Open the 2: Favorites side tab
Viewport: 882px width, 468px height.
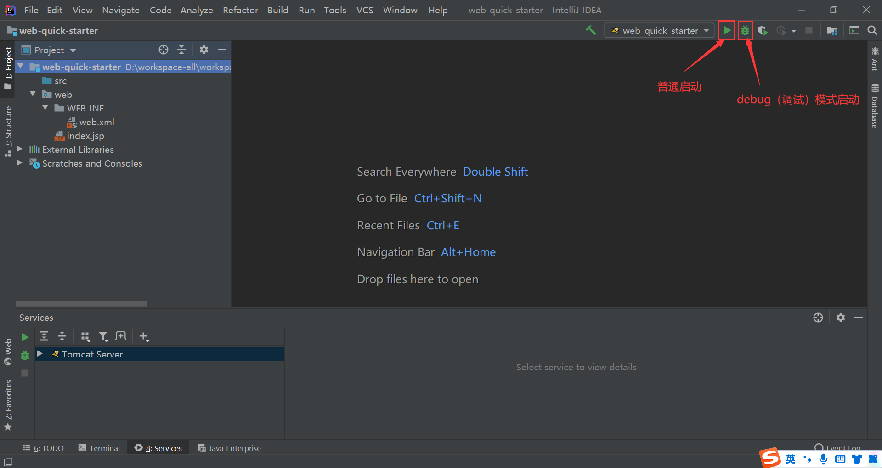coord(8,406)
